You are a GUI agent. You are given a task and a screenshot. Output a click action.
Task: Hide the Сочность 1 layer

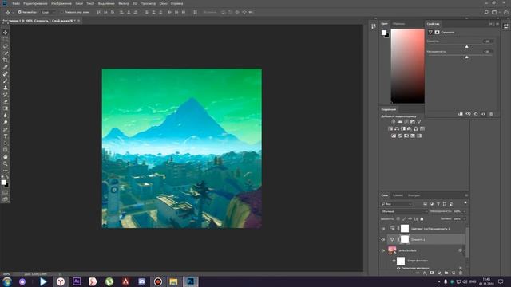pyautogui.click(x=383, y=239)
